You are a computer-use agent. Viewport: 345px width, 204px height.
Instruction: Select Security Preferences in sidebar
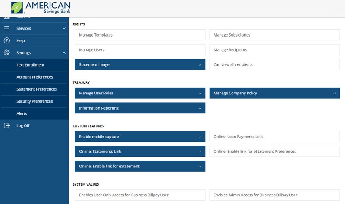tap(34, 101)
